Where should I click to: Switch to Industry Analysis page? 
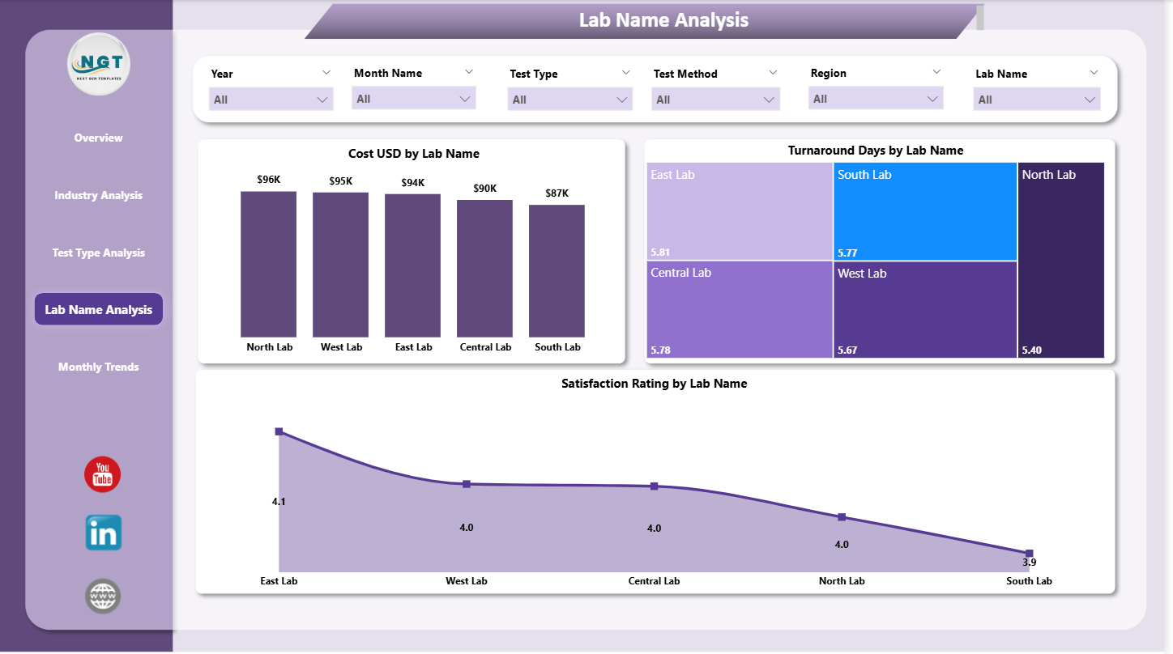pyautogui.click(x=99, y=195)
